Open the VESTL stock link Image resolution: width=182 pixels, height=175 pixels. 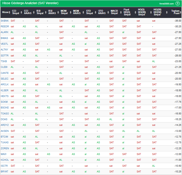(x=4, y=44)
